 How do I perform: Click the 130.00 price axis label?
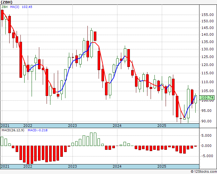[207, 49]
